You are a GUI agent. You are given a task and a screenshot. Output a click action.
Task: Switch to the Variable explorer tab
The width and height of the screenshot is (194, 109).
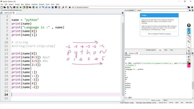click(x=151, y=50)
